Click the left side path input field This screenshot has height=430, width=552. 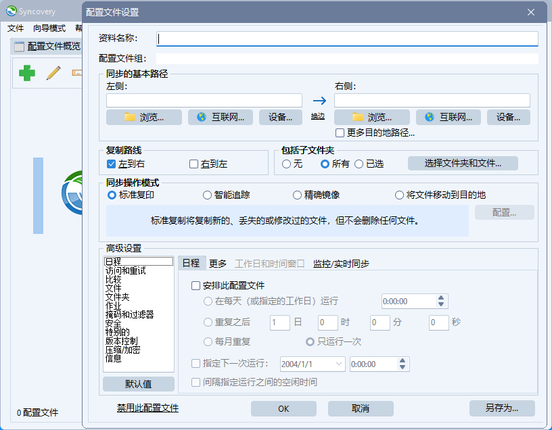pyautogui.click(x=204, y=100)
